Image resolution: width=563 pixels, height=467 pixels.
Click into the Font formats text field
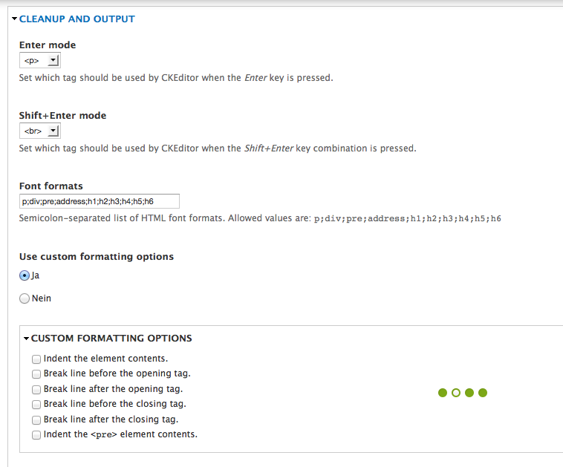99,201
